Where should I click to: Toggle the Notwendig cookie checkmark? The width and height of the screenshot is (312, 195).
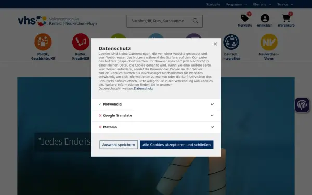(x=100, y=105)
